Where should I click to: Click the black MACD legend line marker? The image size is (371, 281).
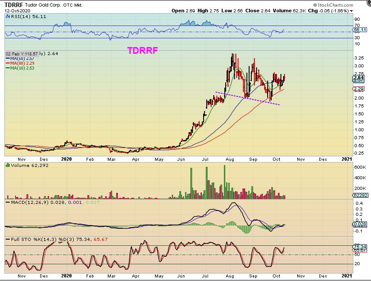[8, 203]
